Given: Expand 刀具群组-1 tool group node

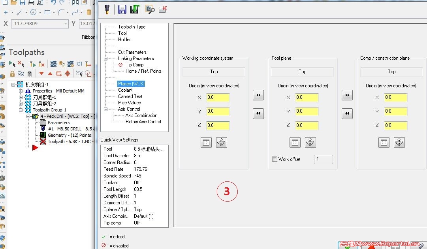Looking at the screenshot, I should coord(21,97).
